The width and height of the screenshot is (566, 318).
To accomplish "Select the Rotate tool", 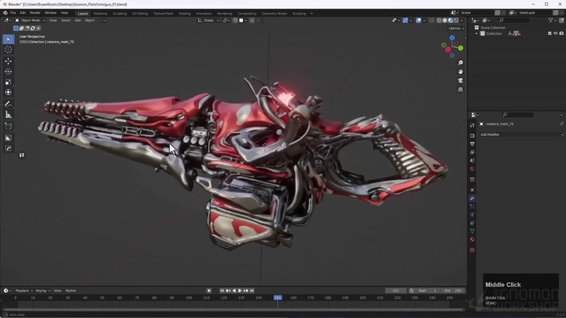I will 9,72.
